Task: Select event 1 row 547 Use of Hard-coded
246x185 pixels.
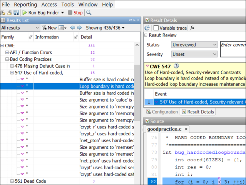Action: pyautogui.click(x=195, y=102)
